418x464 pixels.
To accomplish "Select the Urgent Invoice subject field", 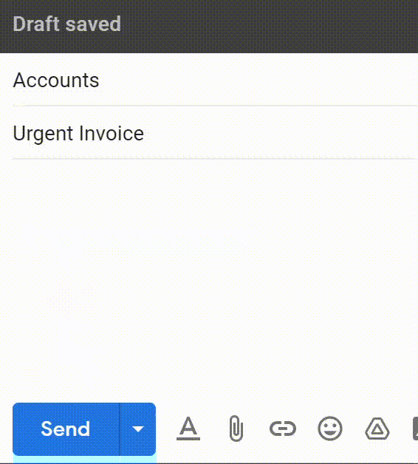I will click(216, 133).
